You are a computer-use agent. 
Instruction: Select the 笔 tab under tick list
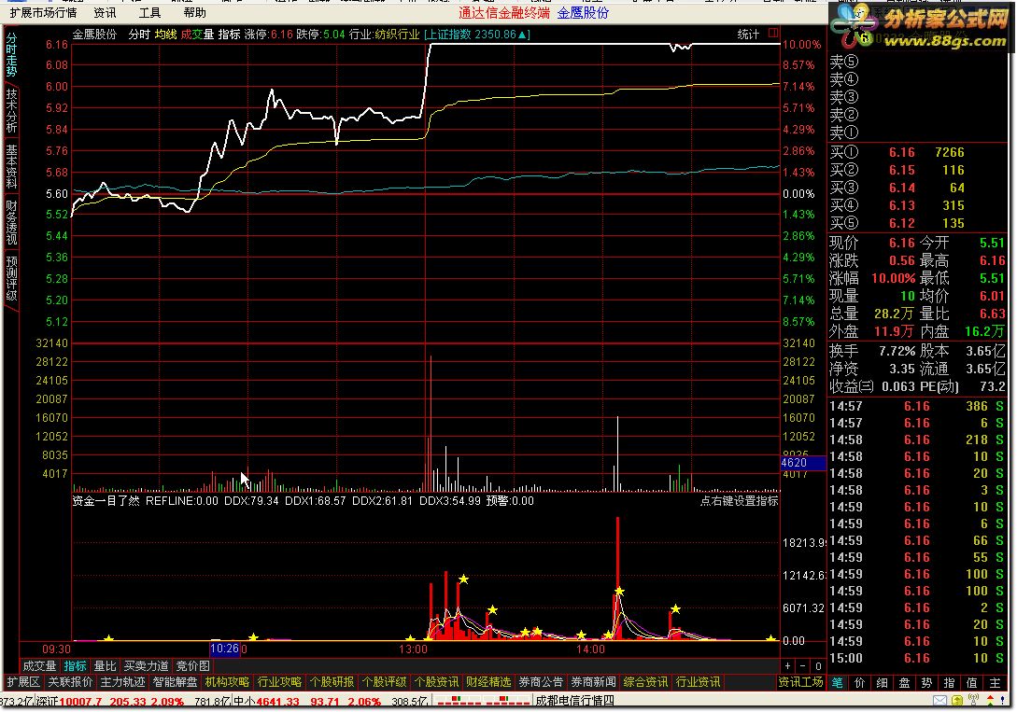(x=838, y=682)
